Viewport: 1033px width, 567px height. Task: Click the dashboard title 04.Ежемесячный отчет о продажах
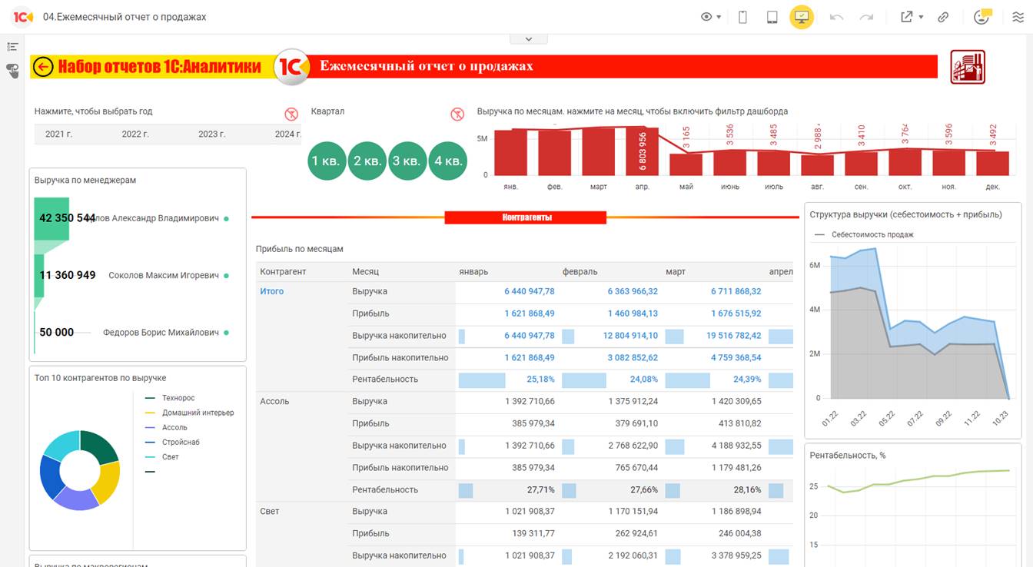[x=125, y=17]
